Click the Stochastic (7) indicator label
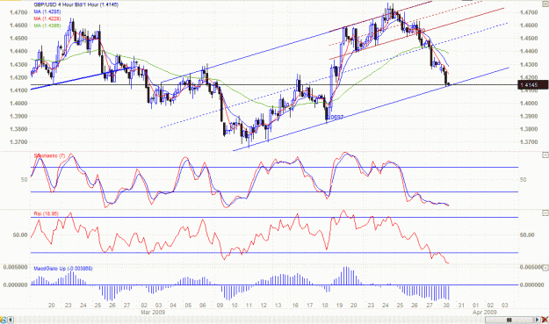 [x=49, y=155]
